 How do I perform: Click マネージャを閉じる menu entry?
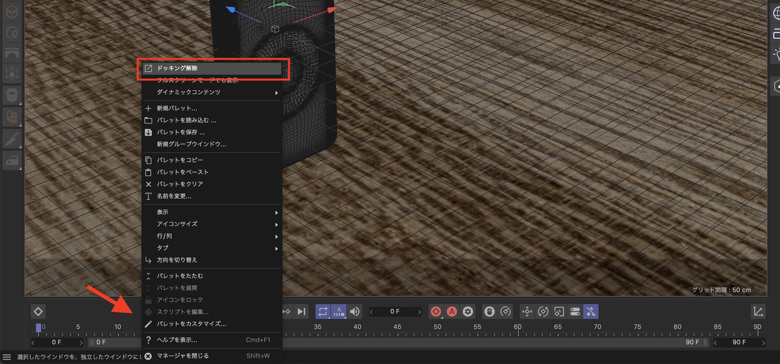pyautogui.click(x=183, y=356)
